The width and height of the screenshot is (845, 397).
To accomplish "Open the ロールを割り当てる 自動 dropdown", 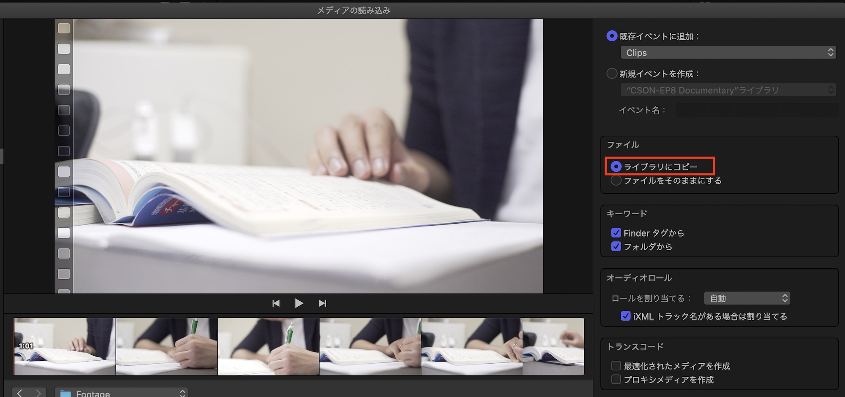I will (747, 298).
